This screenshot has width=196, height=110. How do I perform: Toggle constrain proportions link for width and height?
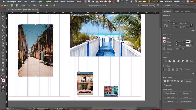pyautogui.click(x=192, y=25)
